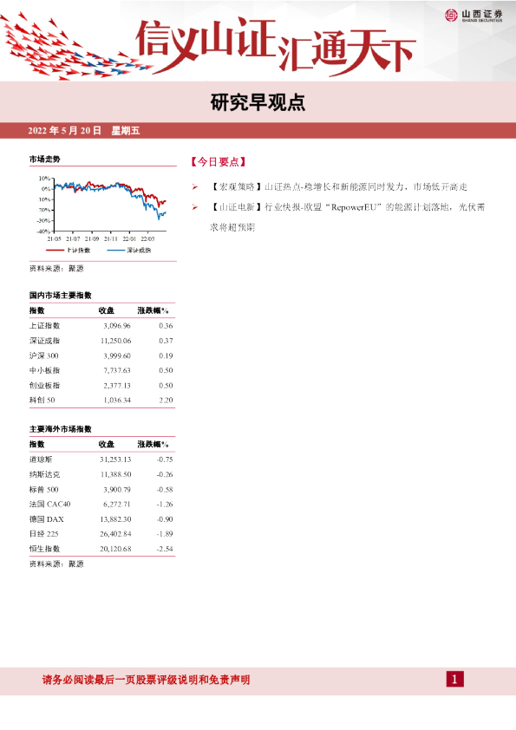Click the 研究早观点 title
The width and height of the screenshot is (516, 730).
[x=258, y=102]
